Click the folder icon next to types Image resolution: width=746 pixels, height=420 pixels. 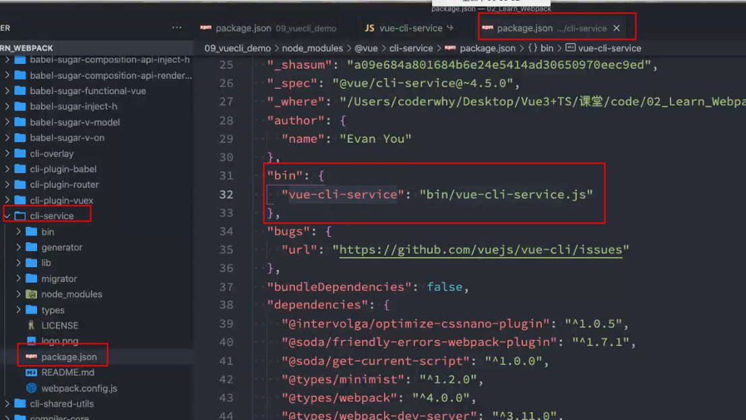tap(32, 310)
